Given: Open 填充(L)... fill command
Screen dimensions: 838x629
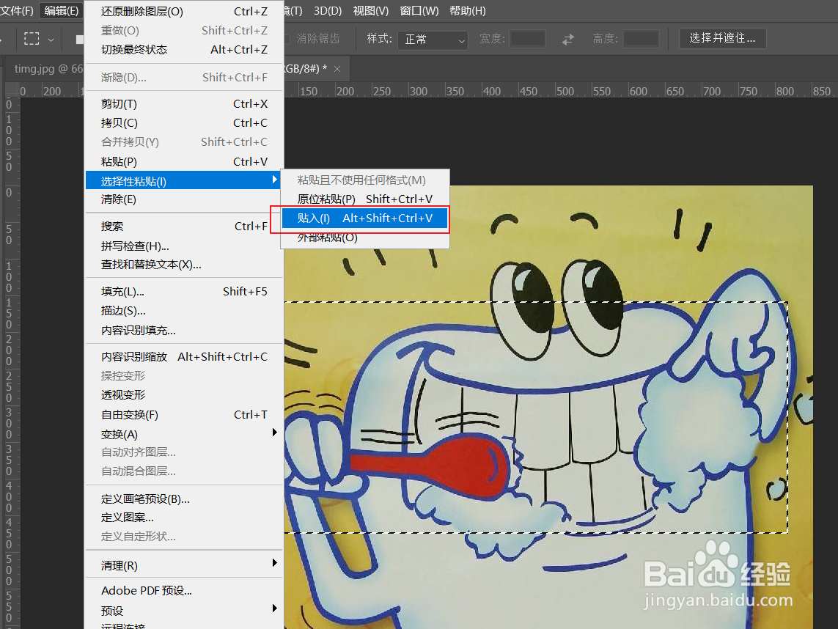Looking at the screenshot, I should (x=184, y=292).
